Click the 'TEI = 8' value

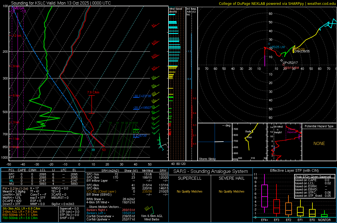click(x=56, y=191)
